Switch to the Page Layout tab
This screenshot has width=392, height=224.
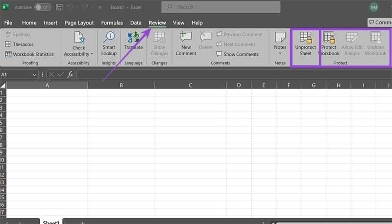point(79,22)
